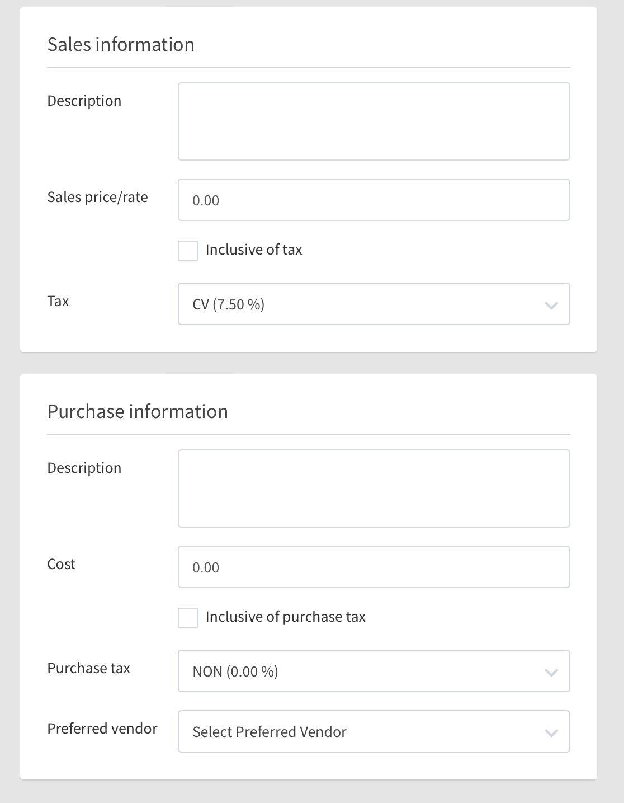Click into the Cost input field
The width and height of the screenshot is (624, 803).
pyautogui.click(x=374, y=567)
